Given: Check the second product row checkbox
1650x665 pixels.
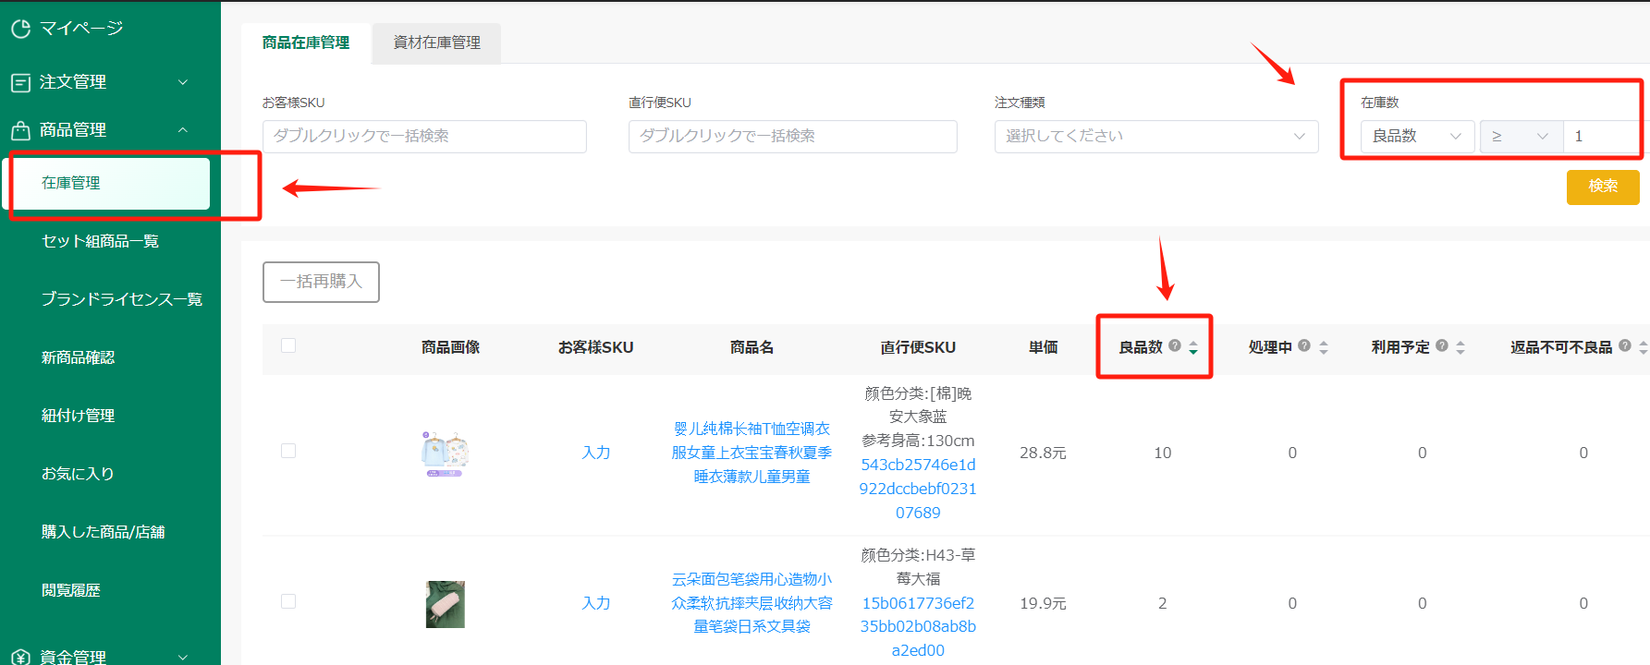Looking at the screenshot, I should tap(288, 601).
